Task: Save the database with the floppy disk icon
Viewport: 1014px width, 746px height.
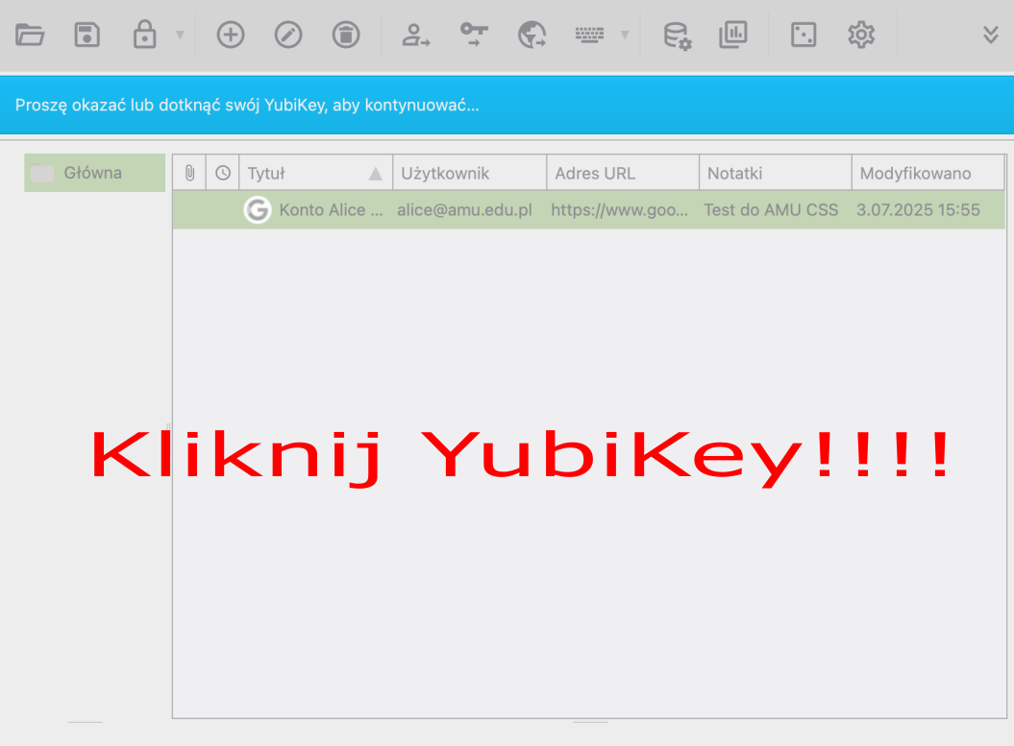Action: (87, 36)
